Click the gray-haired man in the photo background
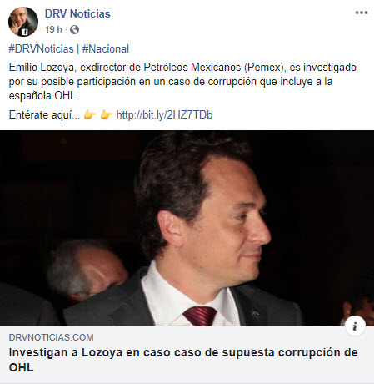 click(x=86, y=271)
